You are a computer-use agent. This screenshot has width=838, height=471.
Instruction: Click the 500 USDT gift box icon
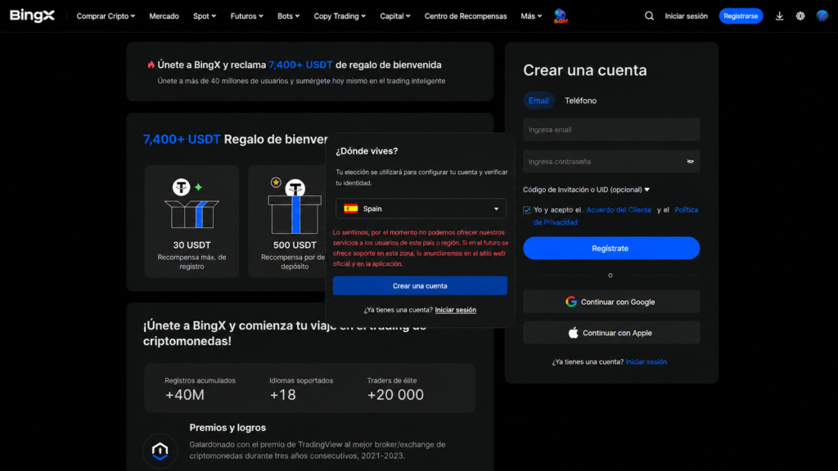tap(295, 205)
